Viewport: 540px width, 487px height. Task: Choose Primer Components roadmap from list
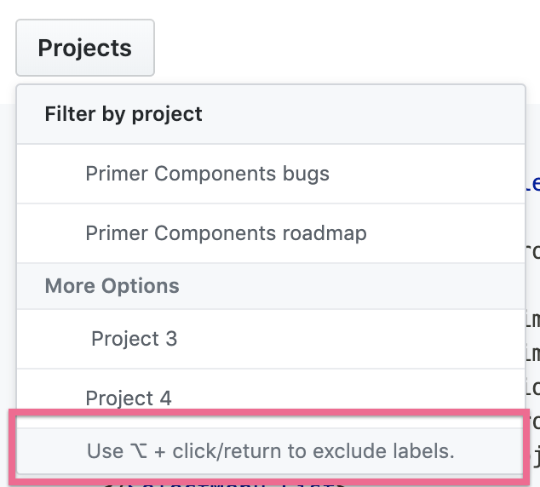(226, 232)
